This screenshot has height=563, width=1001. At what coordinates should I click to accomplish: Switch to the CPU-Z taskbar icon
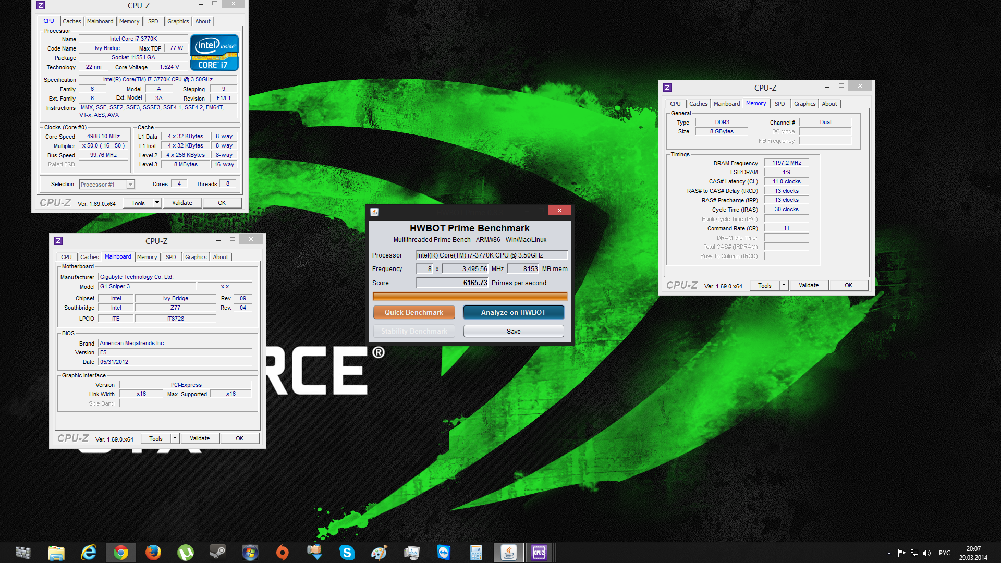[x=539, y=553]
